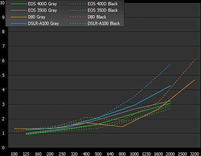This screenshot has height=156, width=201.
Task: Click the y-axis label 2
Action: pos(3,119)
